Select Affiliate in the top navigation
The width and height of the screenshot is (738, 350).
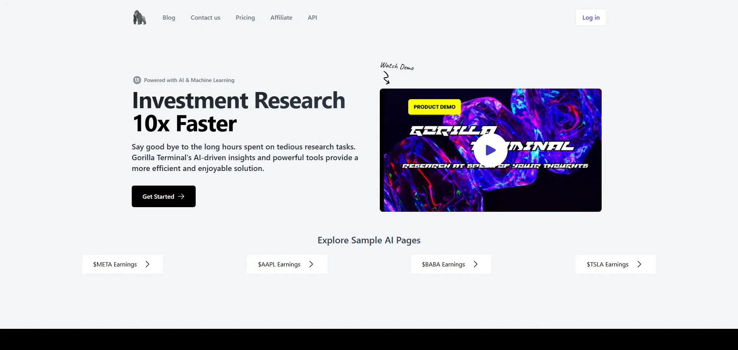(x=281, y=18)
